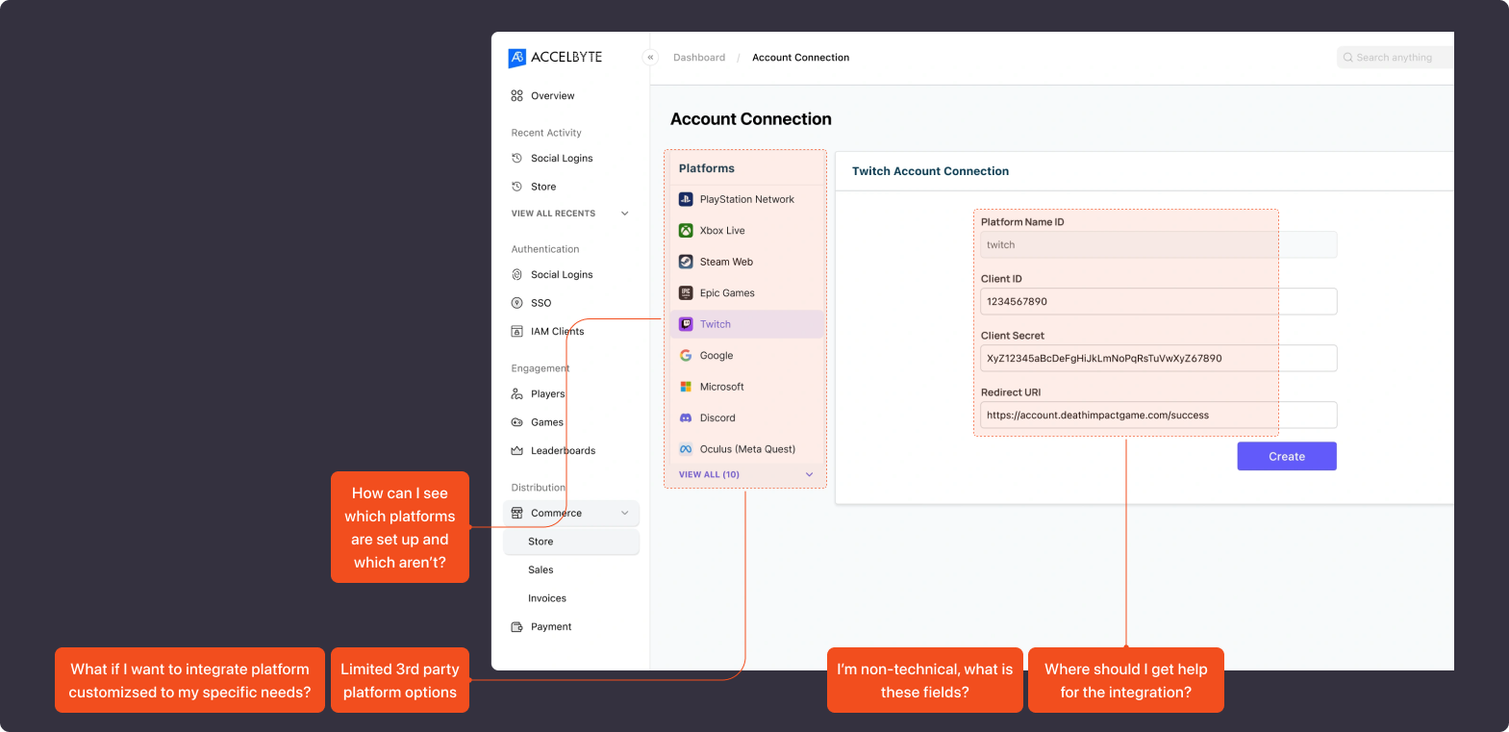Click the Google platform icon
This screenshot has height=732, width=1509.
(x=686, y=355)
